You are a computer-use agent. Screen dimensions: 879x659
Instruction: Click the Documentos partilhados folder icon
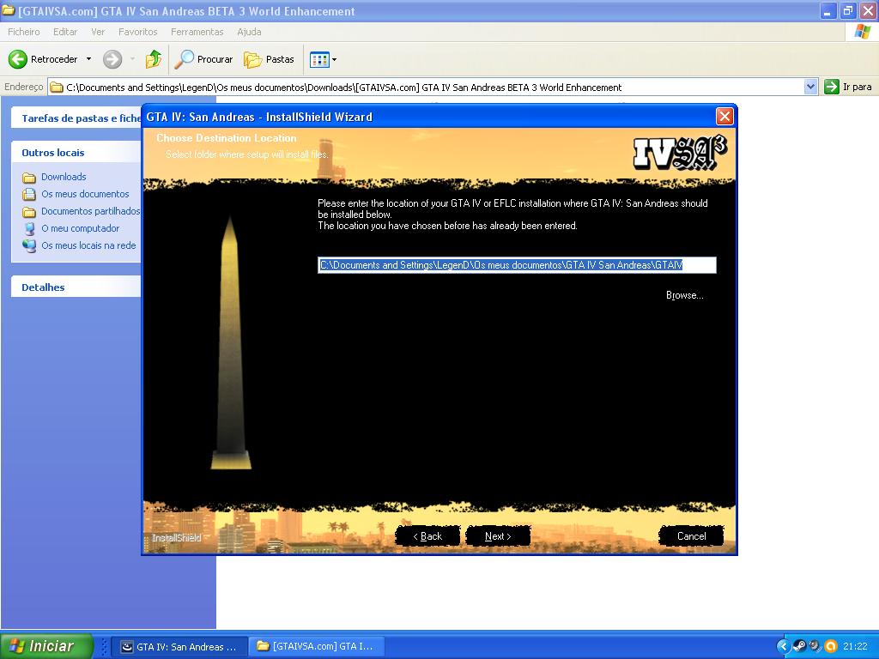point(28,212)
